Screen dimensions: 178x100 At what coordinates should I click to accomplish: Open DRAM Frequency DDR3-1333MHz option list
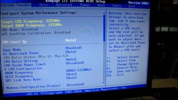[79, 70]
